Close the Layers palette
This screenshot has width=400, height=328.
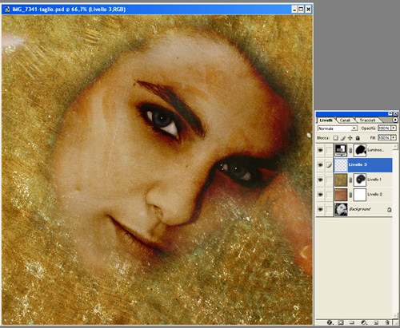click(396, 114)
